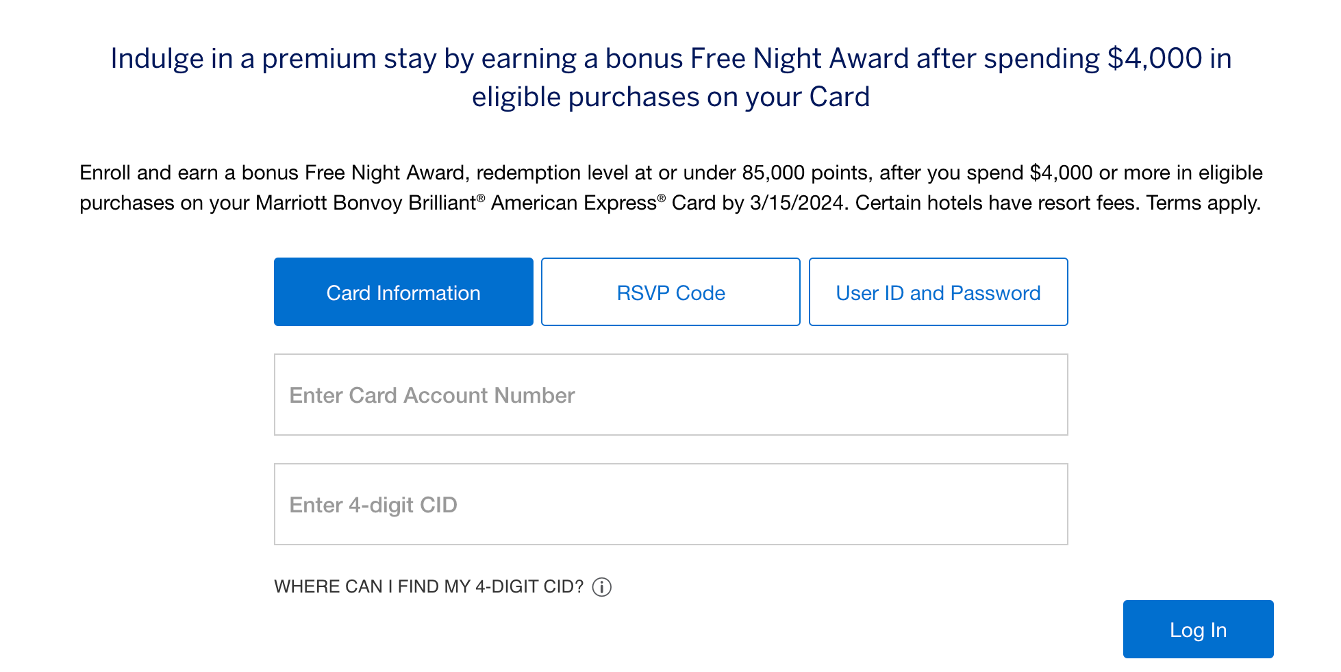
Task: Click into the Enter 4-digit CID field
Action: (670, 505)
